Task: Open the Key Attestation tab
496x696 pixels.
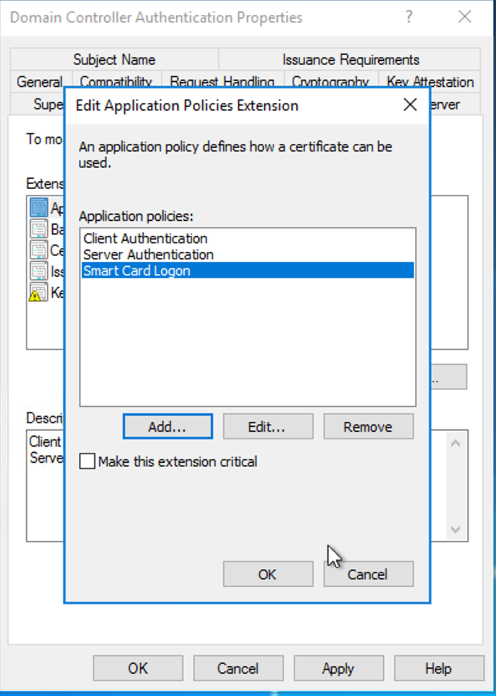Action: [x=430, y=81]
